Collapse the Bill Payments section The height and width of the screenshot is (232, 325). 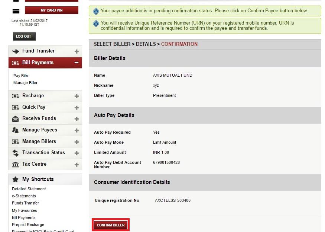pos(77,63)
